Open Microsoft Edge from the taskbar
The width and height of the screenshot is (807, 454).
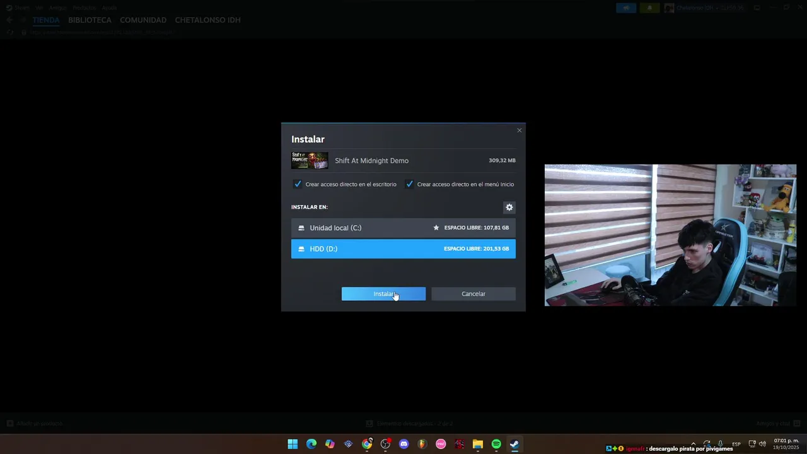(x=311, y=444)
